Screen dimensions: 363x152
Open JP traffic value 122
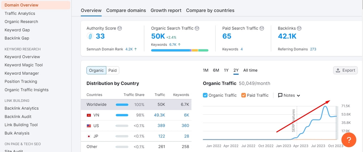pos(162,136)
